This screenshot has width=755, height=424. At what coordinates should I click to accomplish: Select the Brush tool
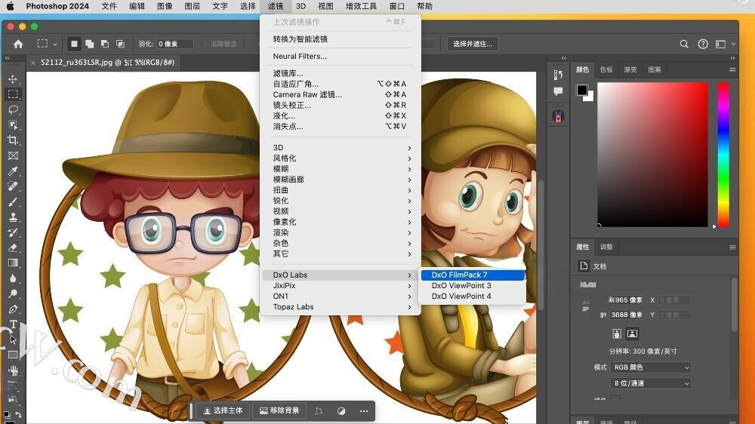coord(13,201)
